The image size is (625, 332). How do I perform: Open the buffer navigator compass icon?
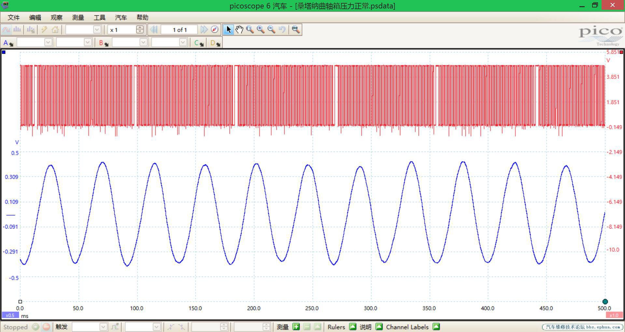point(215,30)
